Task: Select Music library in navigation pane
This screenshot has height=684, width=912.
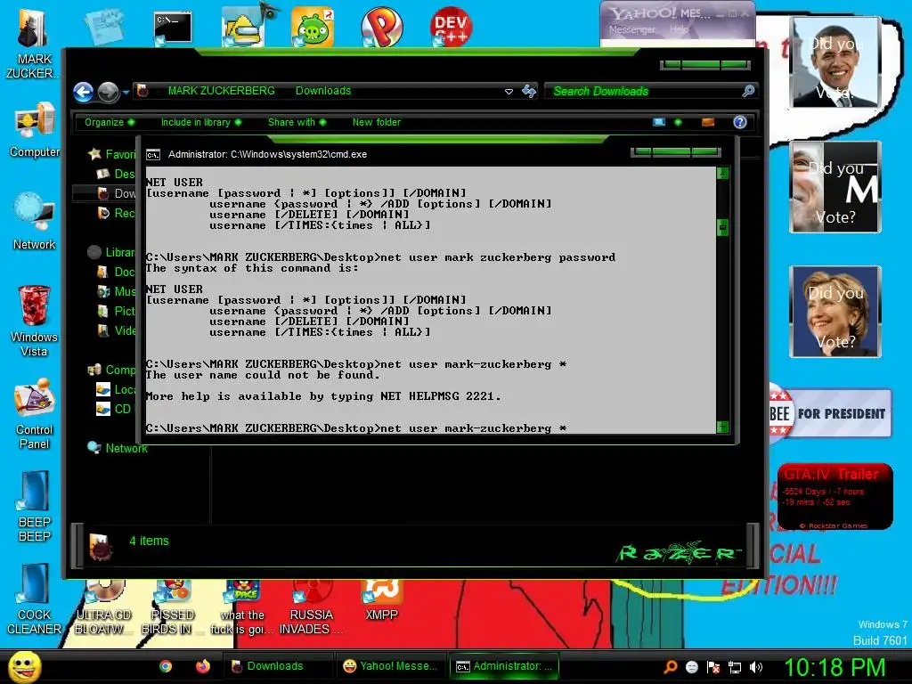Action: pyautogui.click(x=117, y=291)
